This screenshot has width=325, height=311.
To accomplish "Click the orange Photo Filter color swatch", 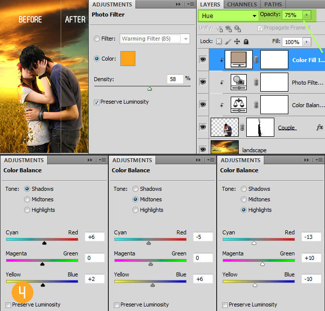I will 128,59.
